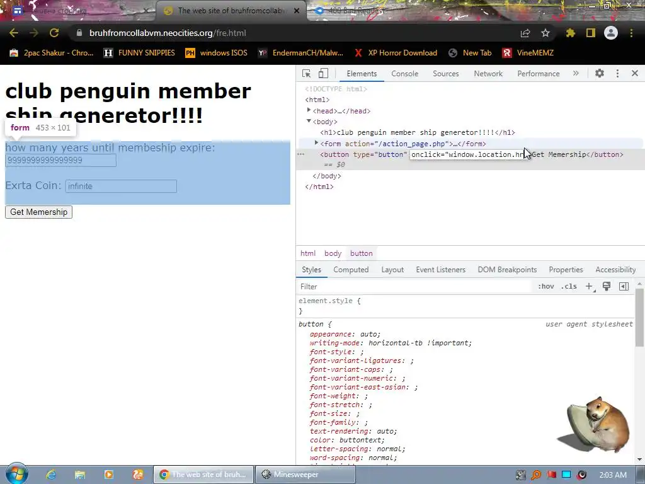This screenshot has width=645, height=484.
Task: Close the DevTools panel
Action: pyautogui.click(x=635, y=74)
